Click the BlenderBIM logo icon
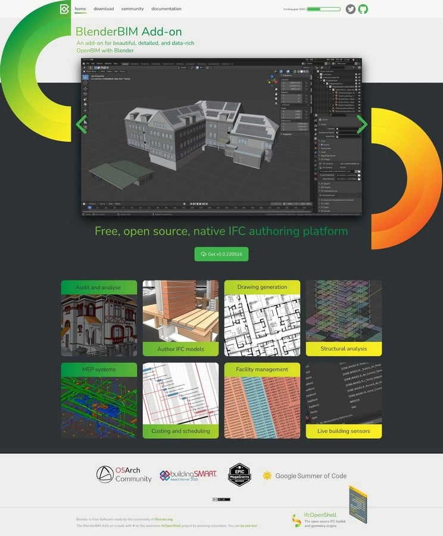The width and height of the screenshot is (443, 536). pos(64,9)
